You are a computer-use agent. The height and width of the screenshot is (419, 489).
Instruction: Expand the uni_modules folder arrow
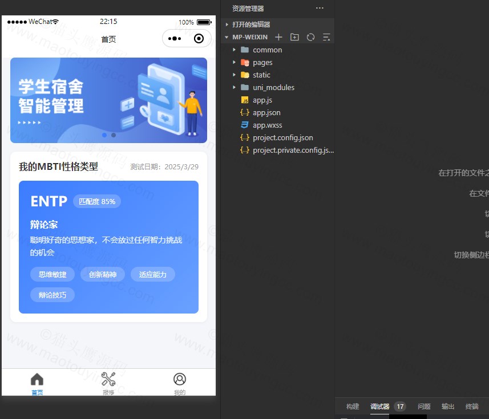[234, 88]
